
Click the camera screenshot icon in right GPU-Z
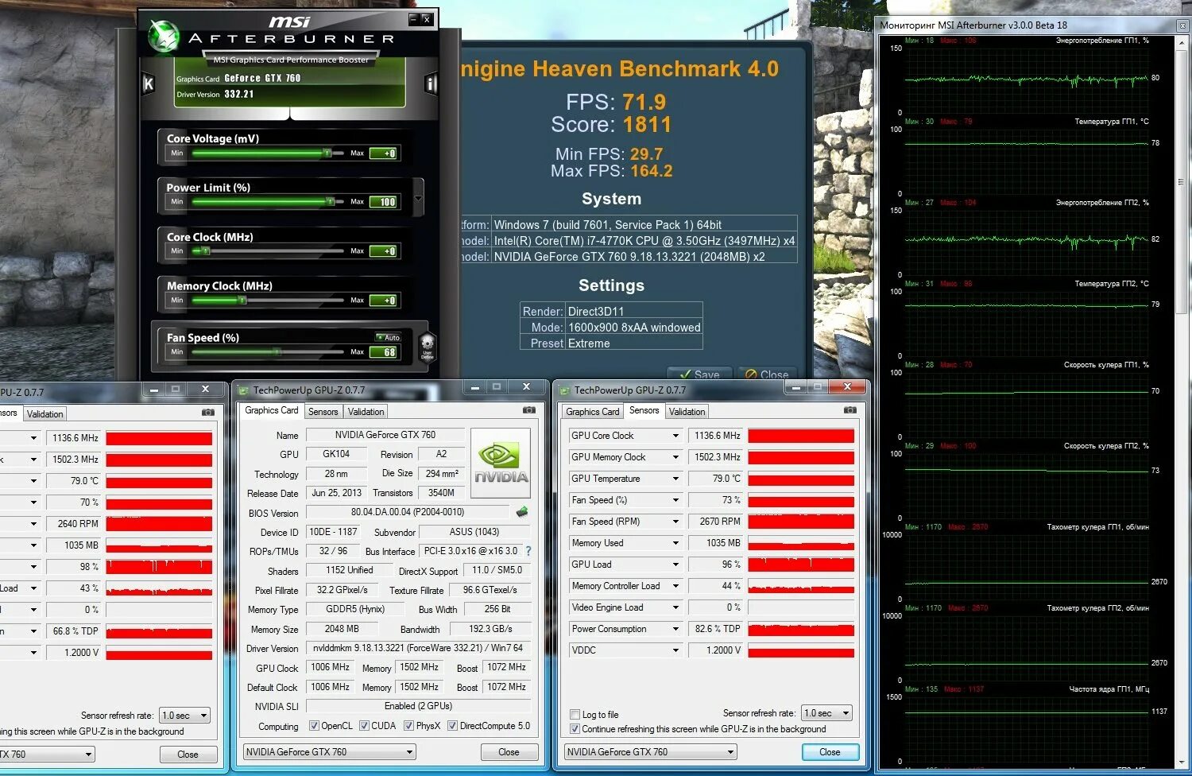coord(850,410)
